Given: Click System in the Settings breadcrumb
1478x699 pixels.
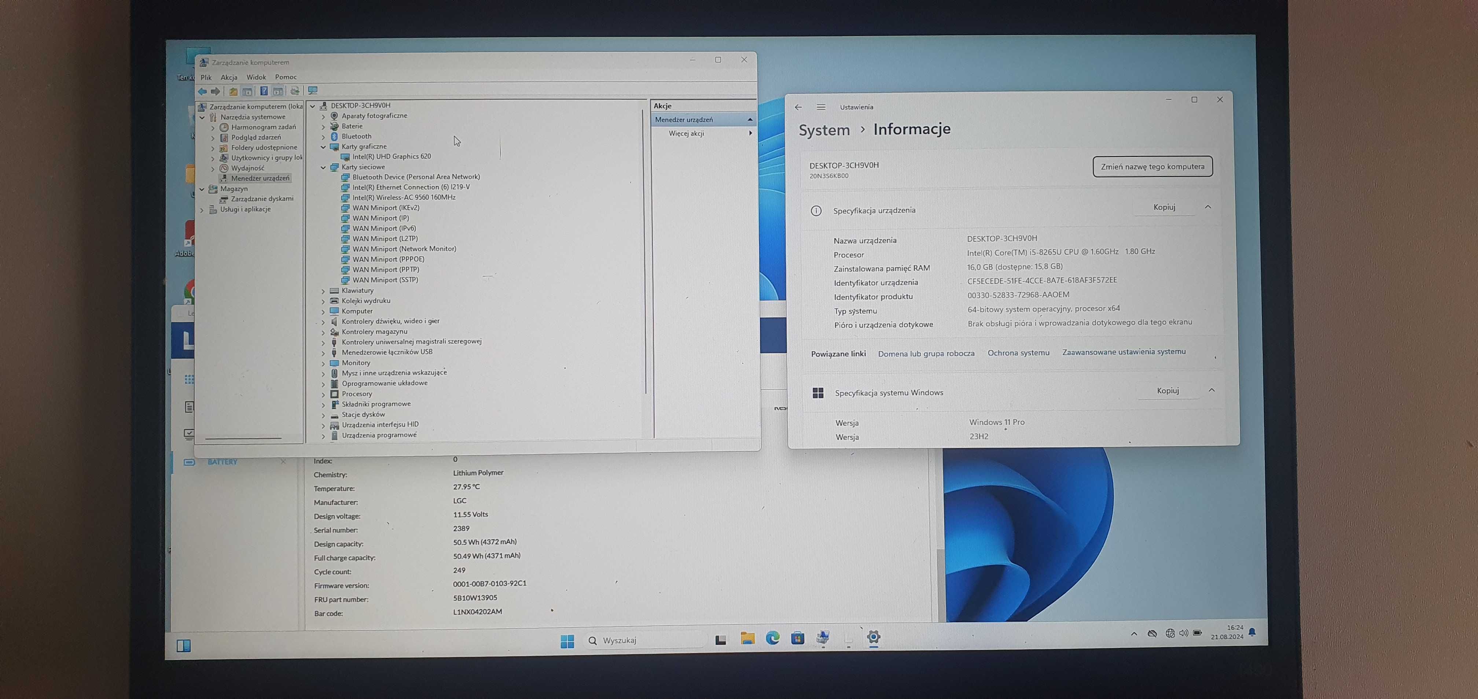Looking at the screenshot, I should tap(824, 130).
